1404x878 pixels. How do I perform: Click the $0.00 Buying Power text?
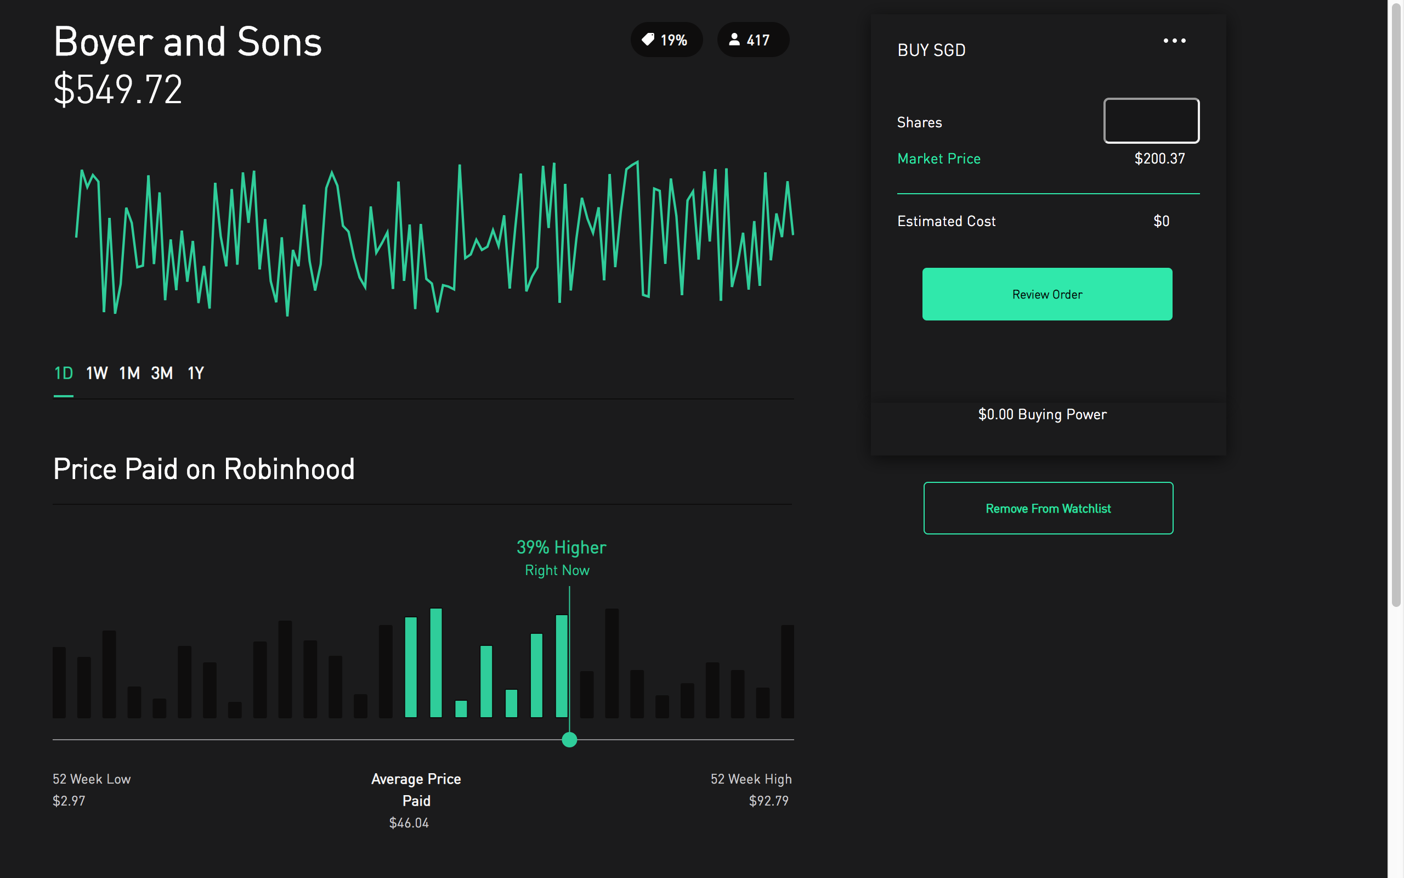click(1042, 414)
